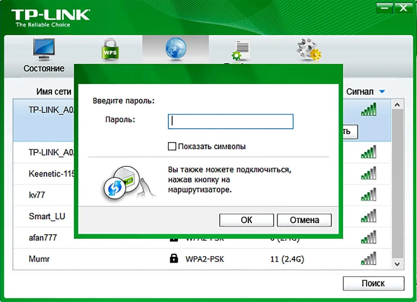
Task: Click signal bars icon in Keenetic row
Action: tap(369, 173)
